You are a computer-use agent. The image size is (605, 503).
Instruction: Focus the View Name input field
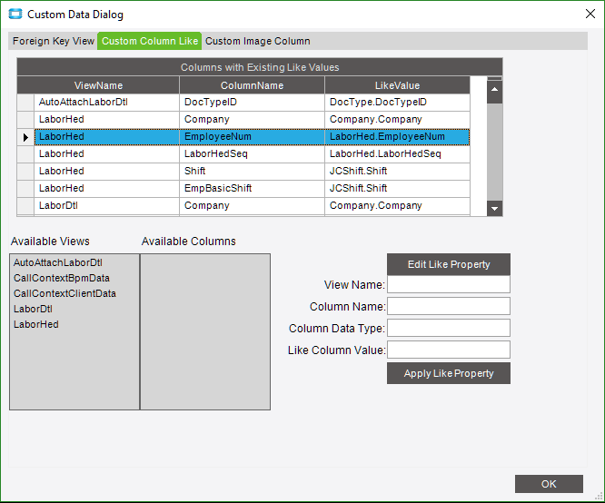pyautogui.click(x=449, y=285)
